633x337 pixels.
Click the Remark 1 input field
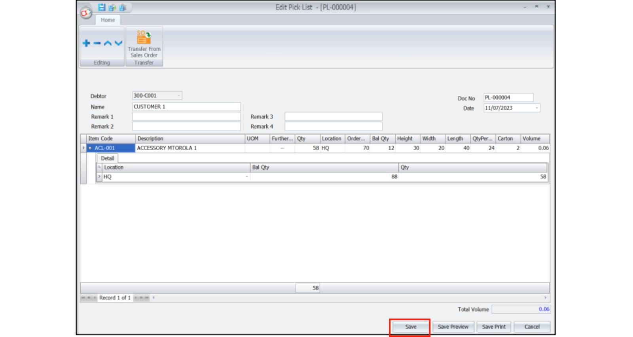(186, 117)
